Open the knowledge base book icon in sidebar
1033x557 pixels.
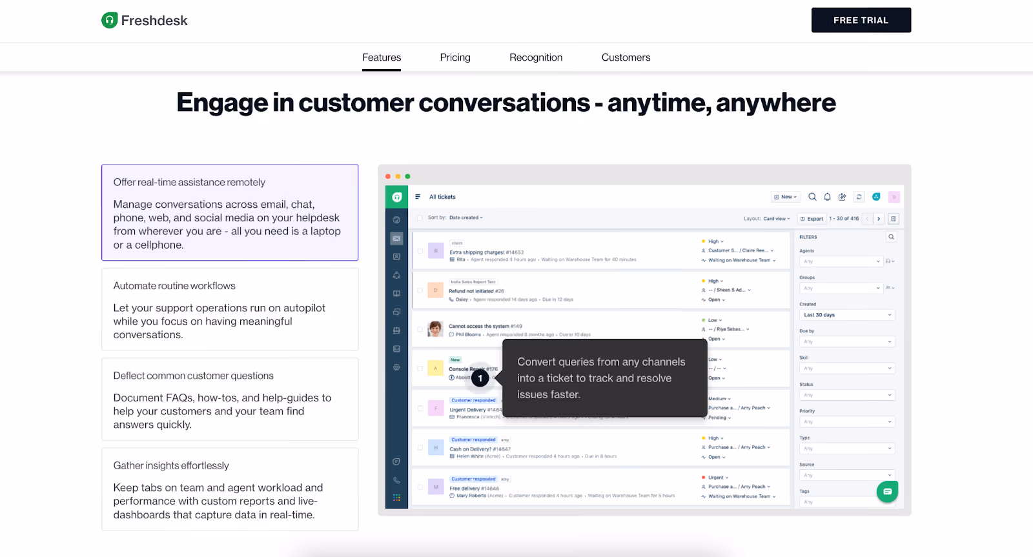(396, 294)
